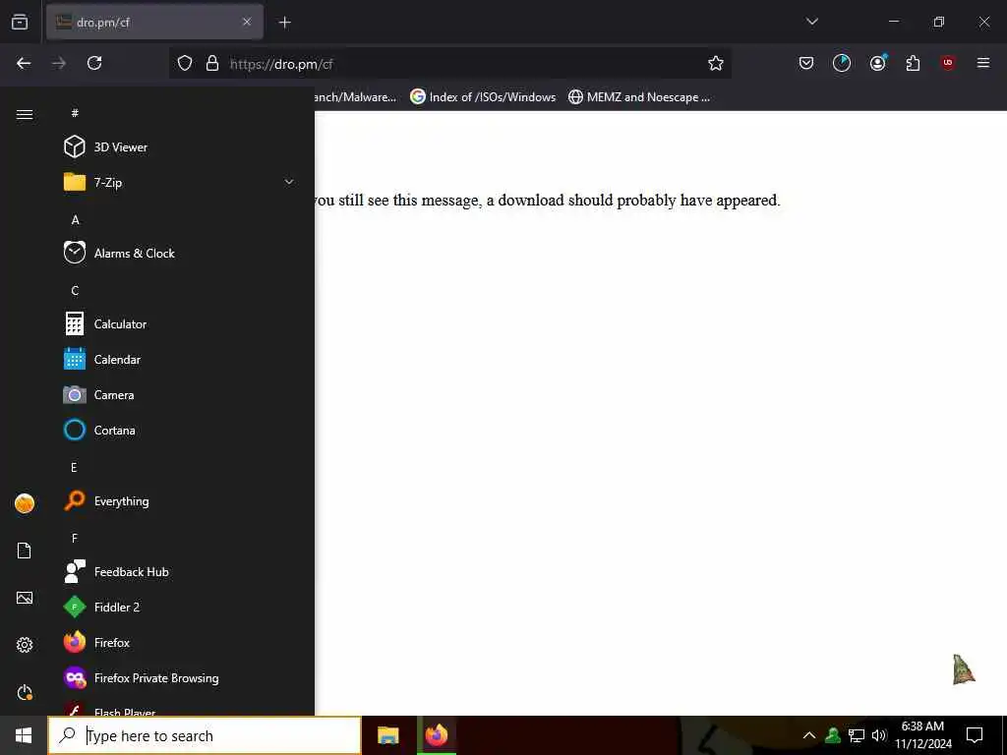Open Pictures from Start sidebar
The image size is (1007, 755).
pos(25,598)
